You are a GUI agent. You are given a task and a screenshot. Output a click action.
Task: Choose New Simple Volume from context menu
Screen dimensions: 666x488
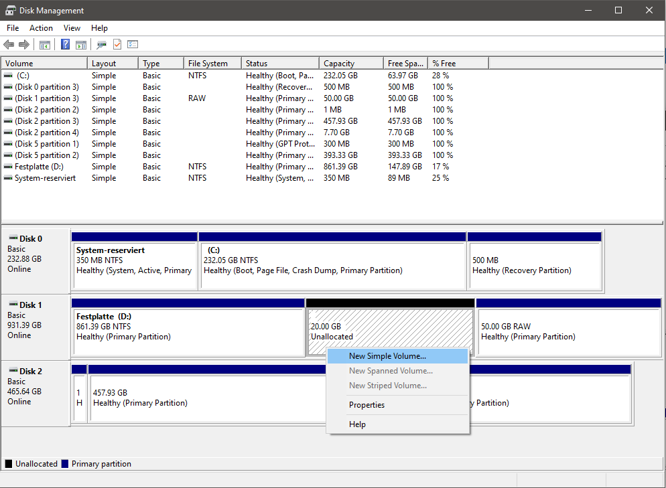pyautogui.click(x=387, y=356)
